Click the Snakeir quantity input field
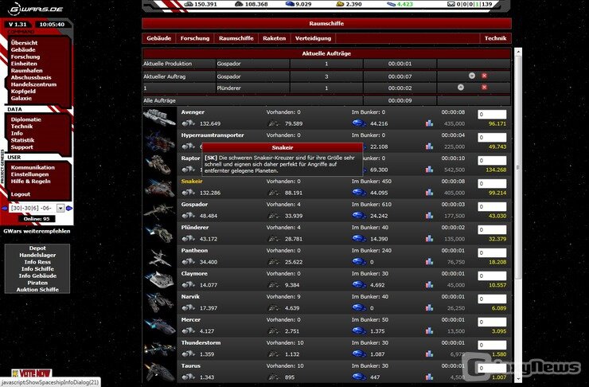589x387 pixels. point(492,184)
